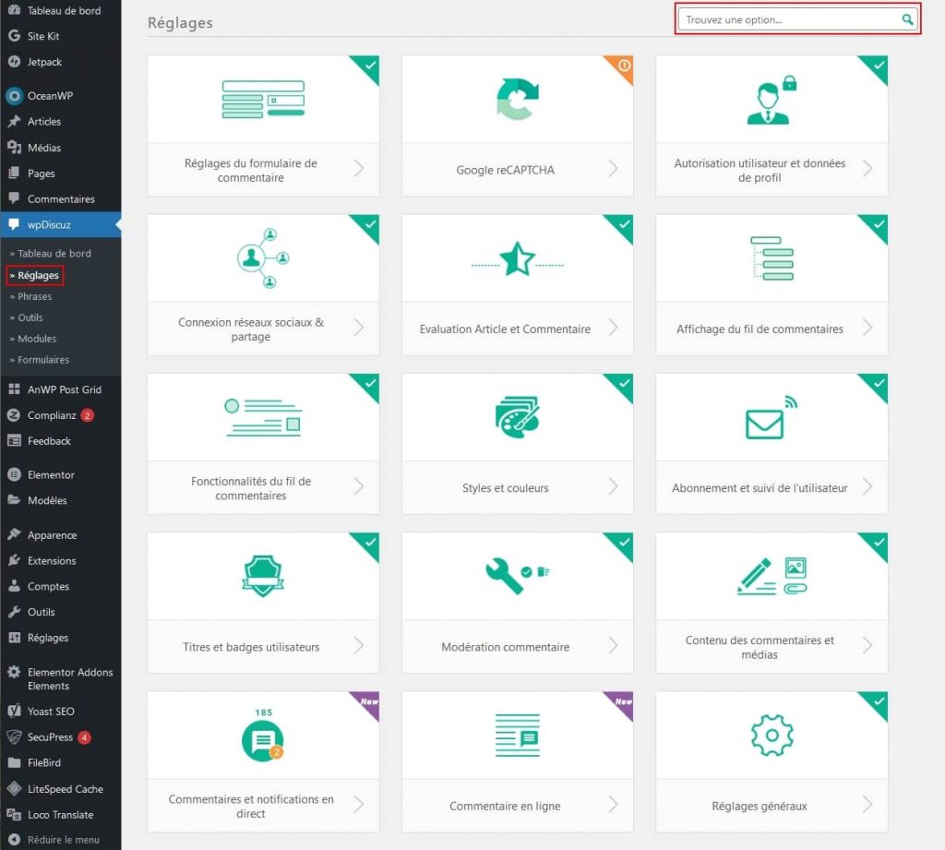The width and height of the screenshot is (945, 850).
Task: Open the Commentaire en ligne settings link
Action: tap(505, 806)
